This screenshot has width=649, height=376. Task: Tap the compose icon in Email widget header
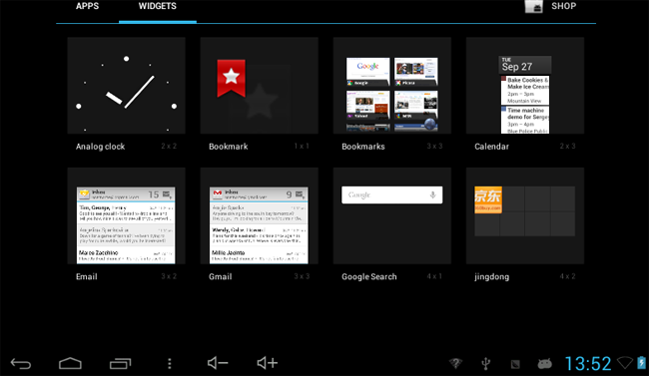(168, 194)
